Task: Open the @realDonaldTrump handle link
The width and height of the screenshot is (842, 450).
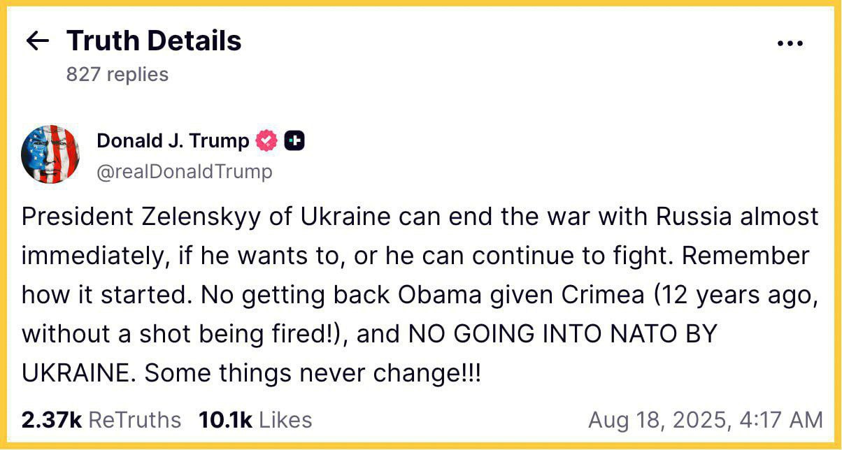Action: pyautogui.click(x=184, y=171)
